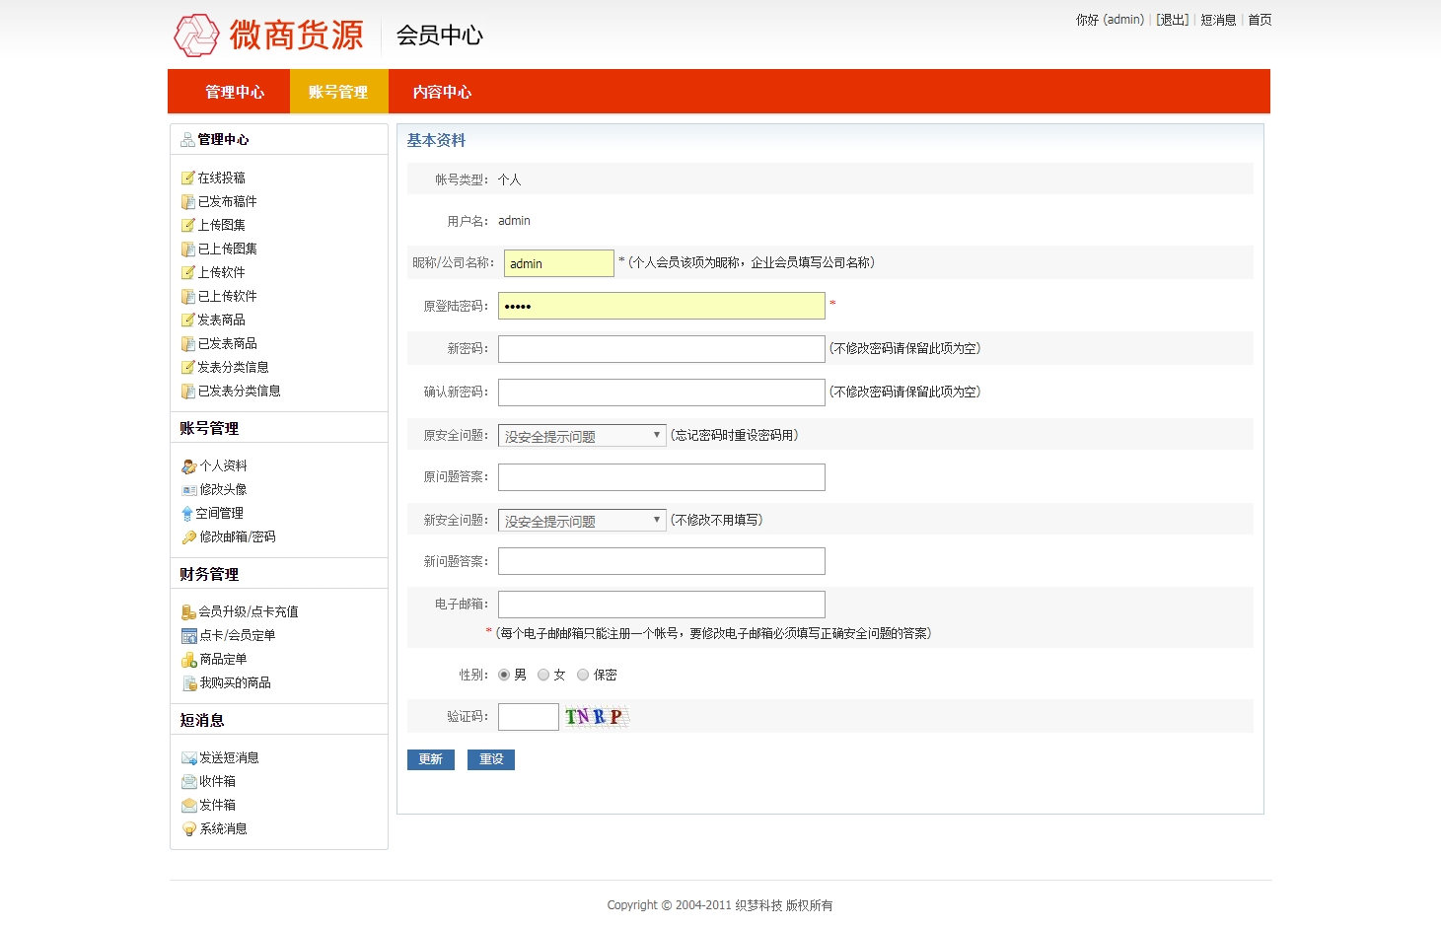
Task: Click the 在线投稿 pencil icon
Action: 187,178
